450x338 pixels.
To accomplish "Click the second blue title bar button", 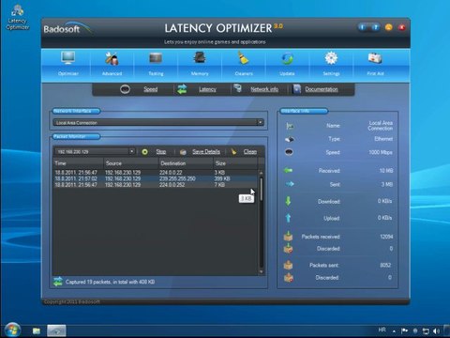I will point(376,27).
